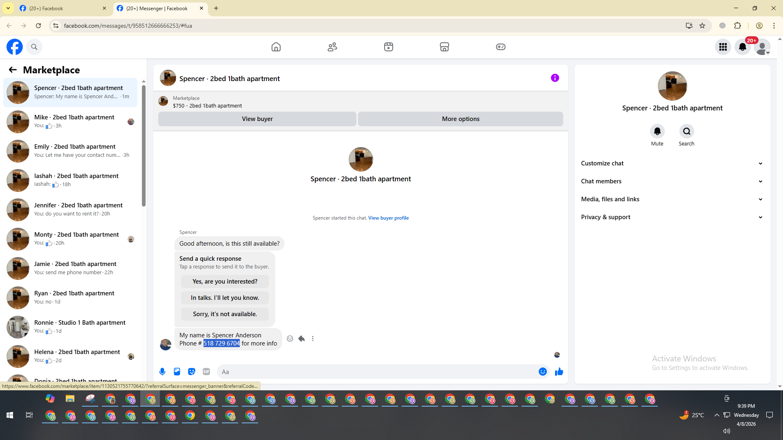Switch to the first Facebook browser tab
Image resolution: width=783 pixels, height=440 pixels.
tap(61, 8)
